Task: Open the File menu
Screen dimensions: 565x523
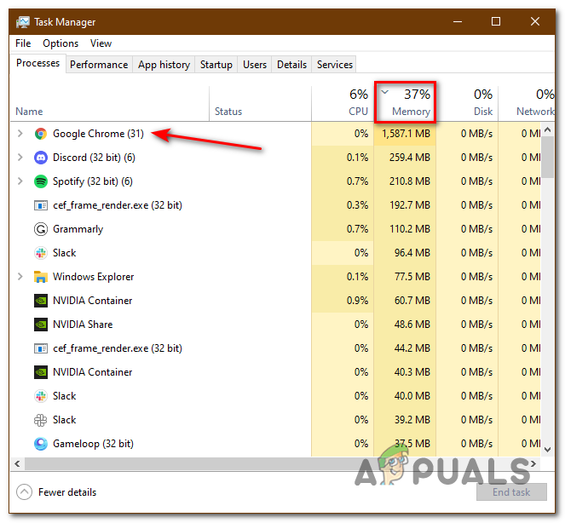Action: (x=23, y=43)
